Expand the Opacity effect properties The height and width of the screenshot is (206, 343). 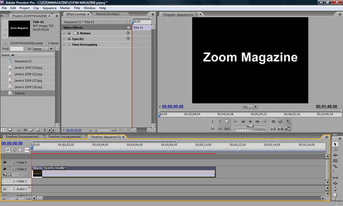pos(64,39)
